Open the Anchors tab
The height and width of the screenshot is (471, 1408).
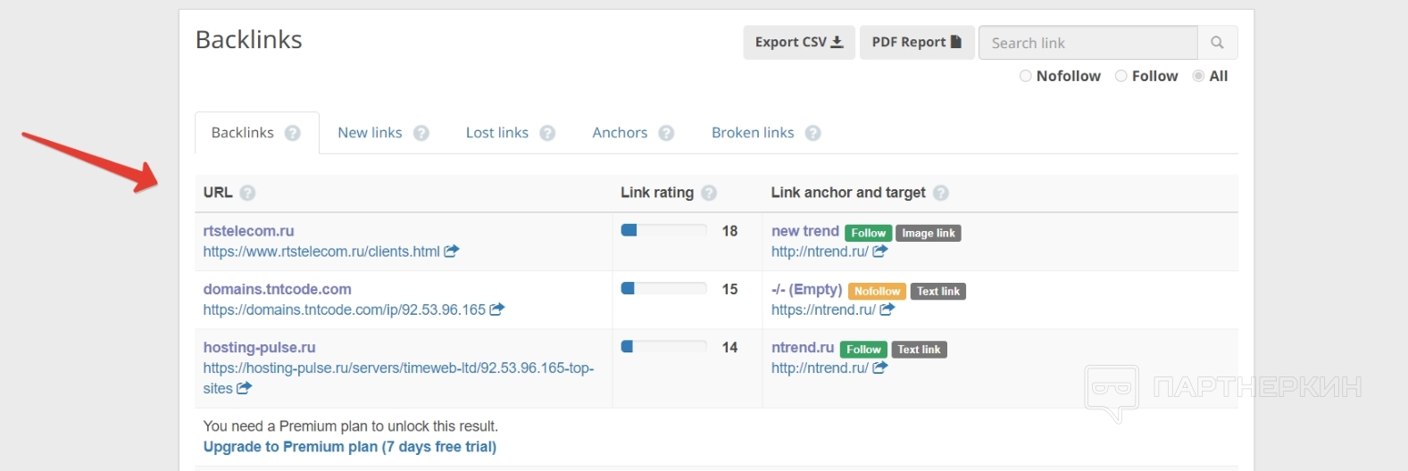(x=620, y=133)
